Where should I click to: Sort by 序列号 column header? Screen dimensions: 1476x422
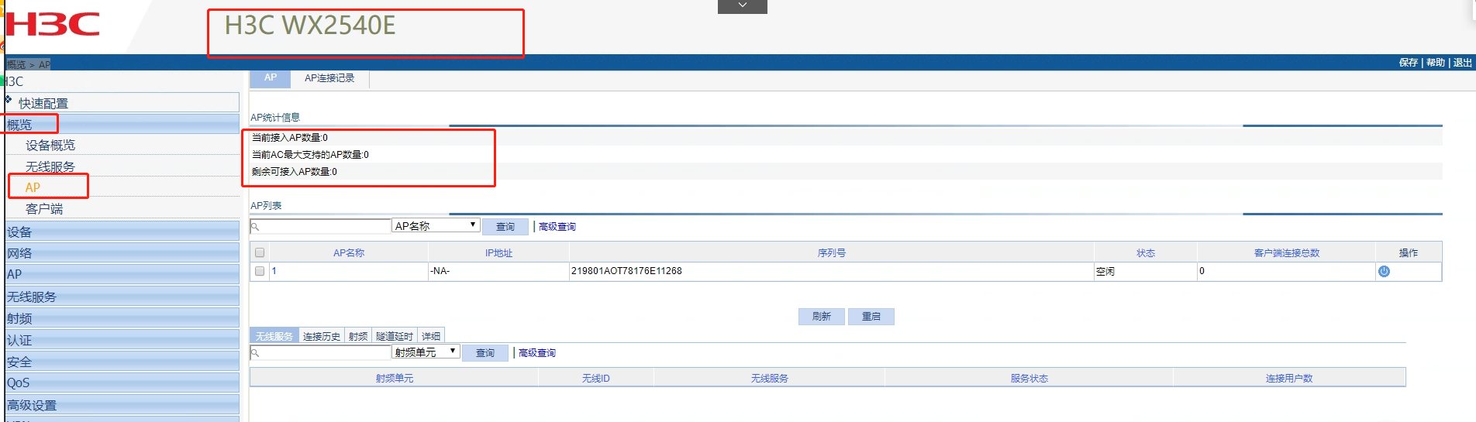point(831,253)
